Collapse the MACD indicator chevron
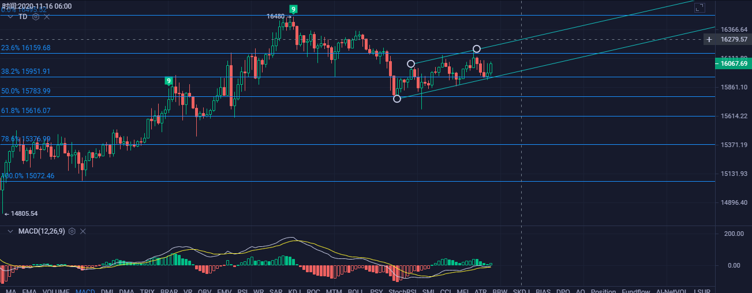 [x=10, y=231]
